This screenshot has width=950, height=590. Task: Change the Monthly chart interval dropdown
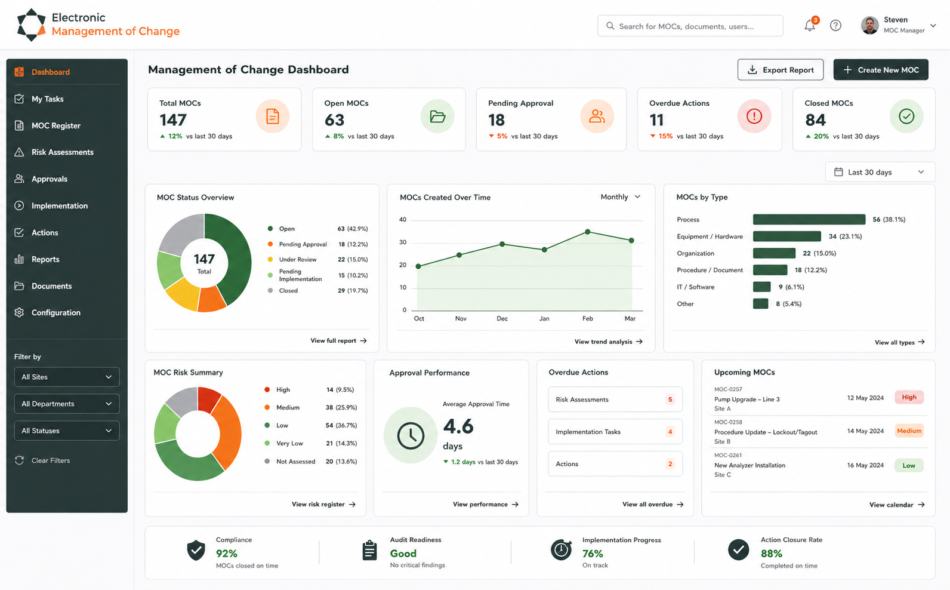(621, 197)
